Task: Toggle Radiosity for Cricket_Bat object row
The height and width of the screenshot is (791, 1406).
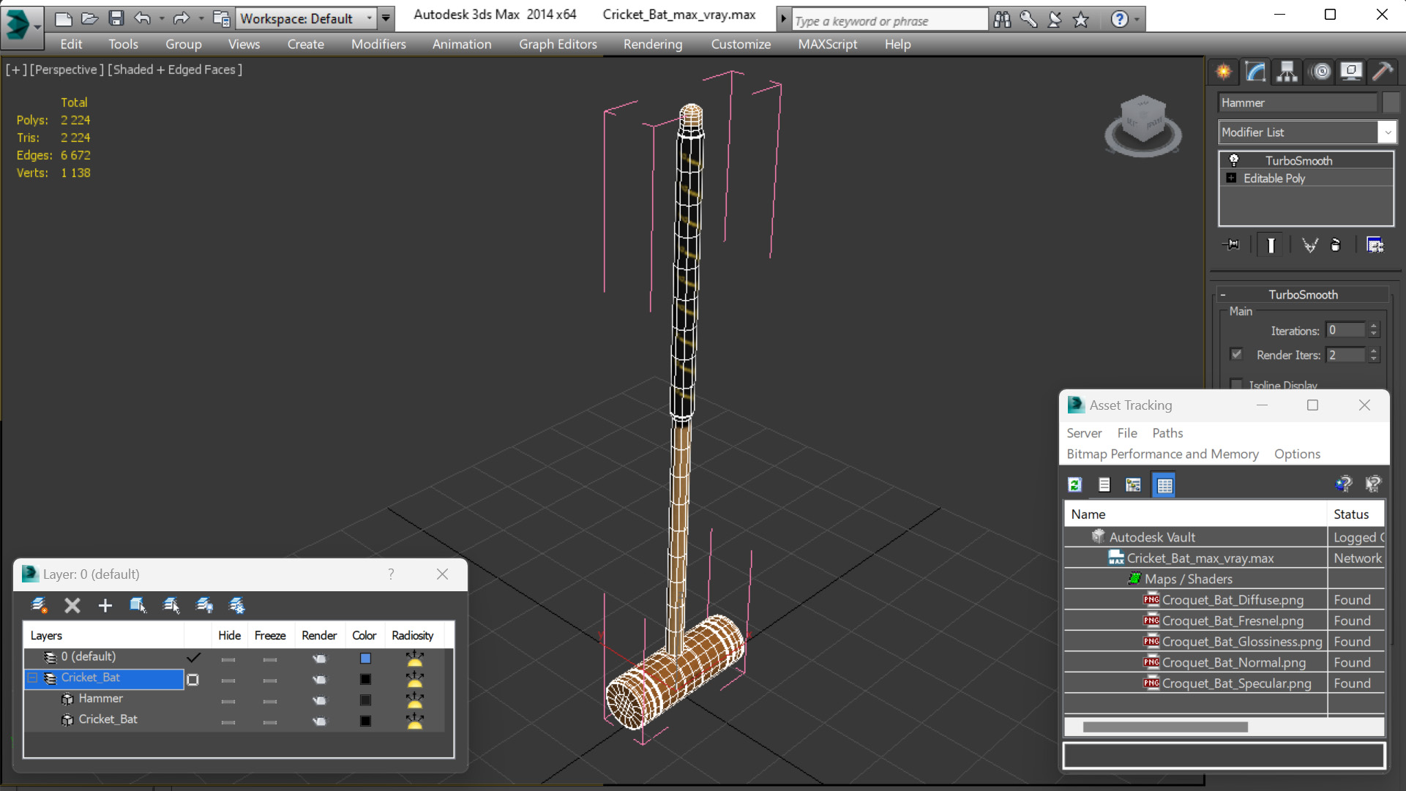Action: click(414, 721)
